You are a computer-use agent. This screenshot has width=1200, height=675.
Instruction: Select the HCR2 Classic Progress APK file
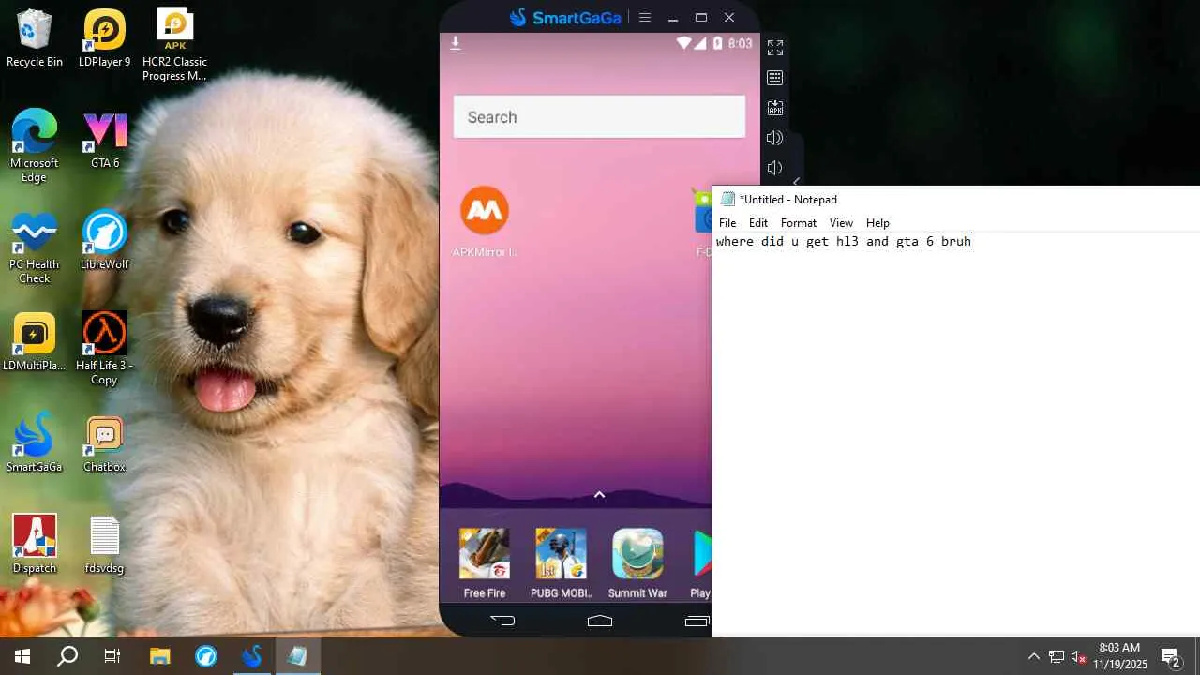point(174,45)
